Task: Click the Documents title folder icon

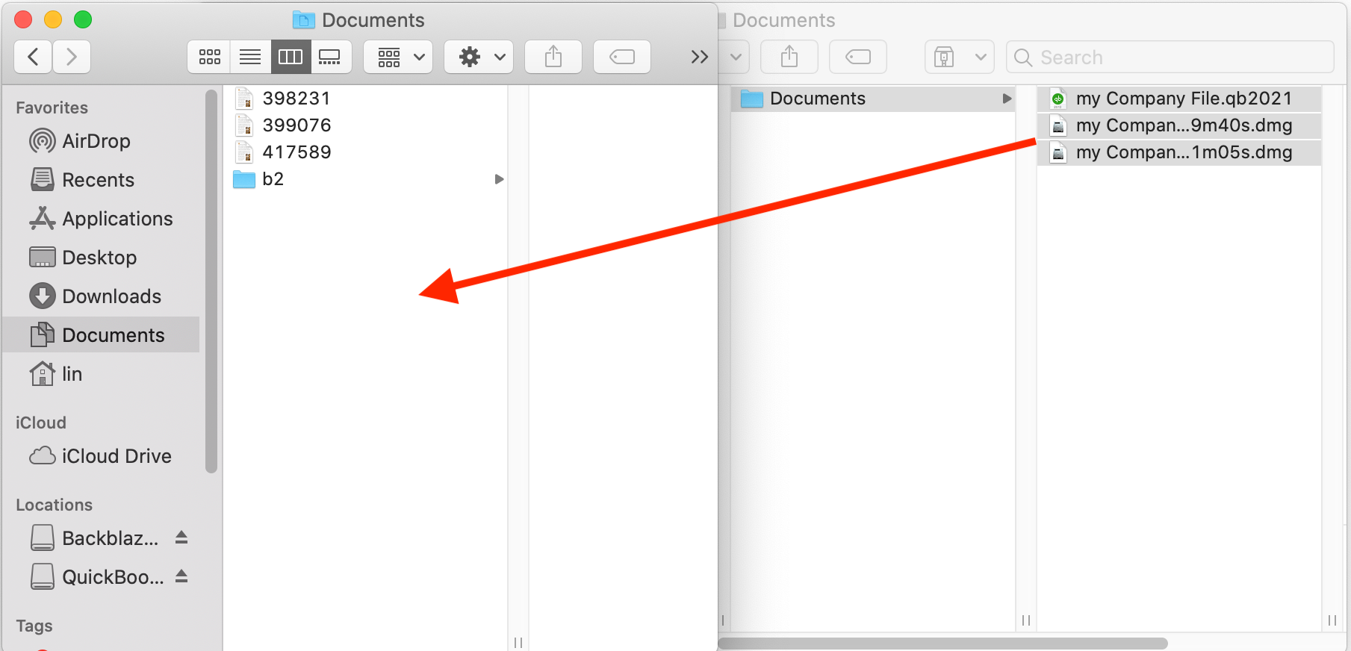Action: coord(303,20)
